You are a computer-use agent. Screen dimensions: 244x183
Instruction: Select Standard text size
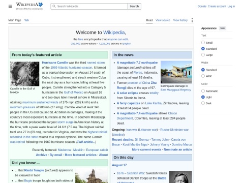(x=203, y=49)
